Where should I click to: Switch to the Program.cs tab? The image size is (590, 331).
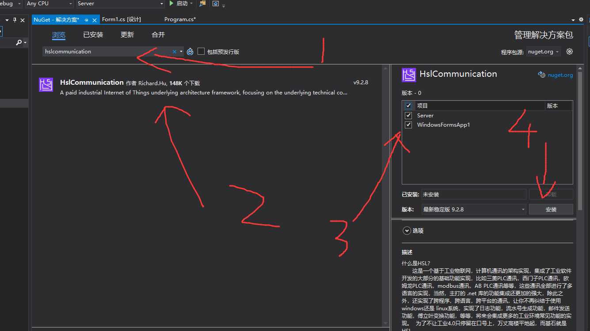pyautogui.click(x=180, y=19)
